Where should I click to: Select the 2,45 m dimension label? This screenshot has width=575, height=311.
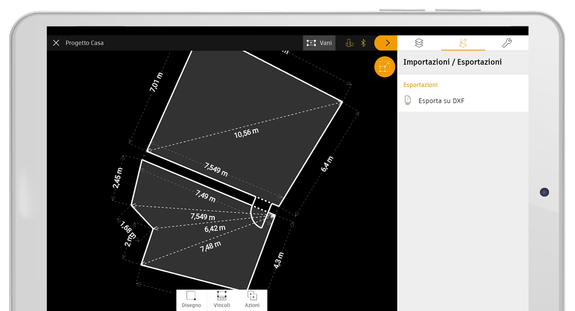117,178
